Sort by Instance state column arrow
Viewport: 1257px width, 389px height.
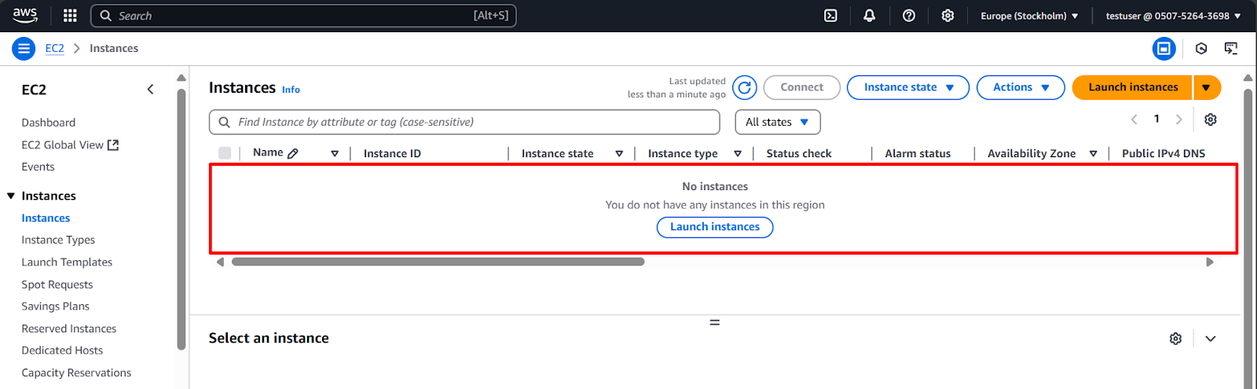619,153
